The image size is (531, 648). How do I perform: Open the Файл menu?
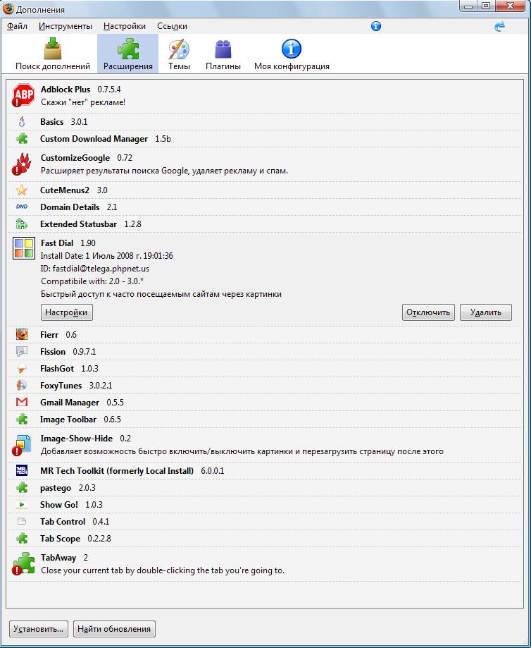click(x=18, y=26)
